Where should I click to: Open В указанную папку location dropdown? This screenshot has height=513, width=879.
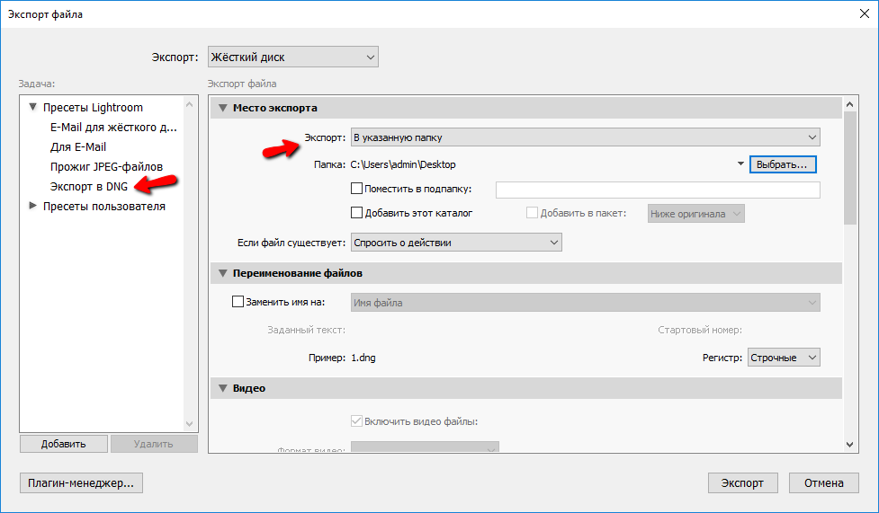click(x=585, y=137)
